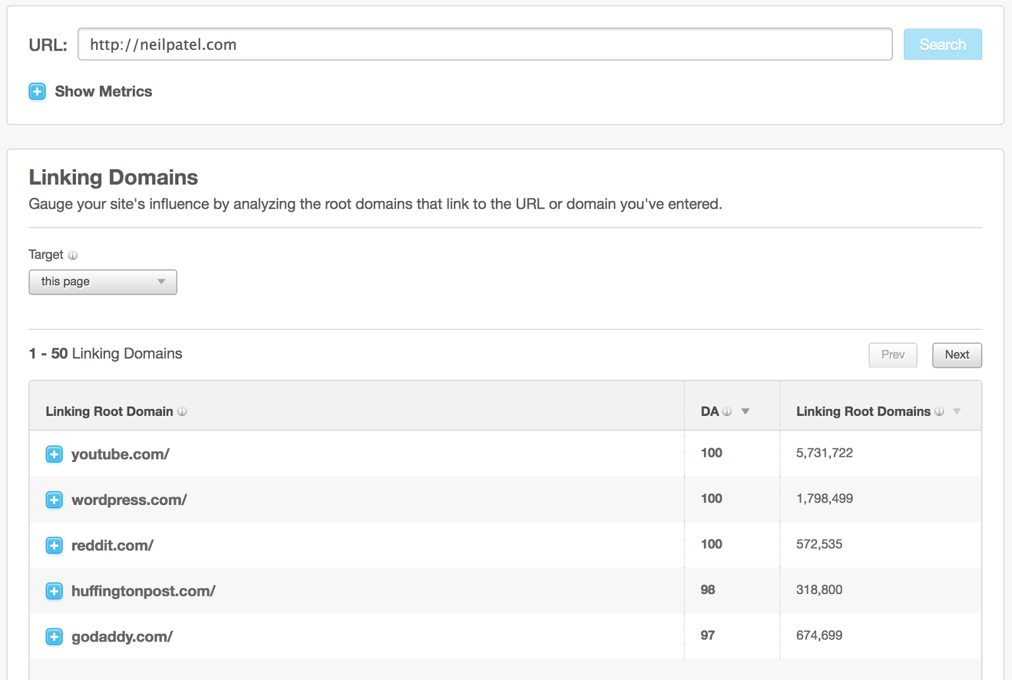Click the '1 - 50 Linking Domains' count

tap(106, 354)
